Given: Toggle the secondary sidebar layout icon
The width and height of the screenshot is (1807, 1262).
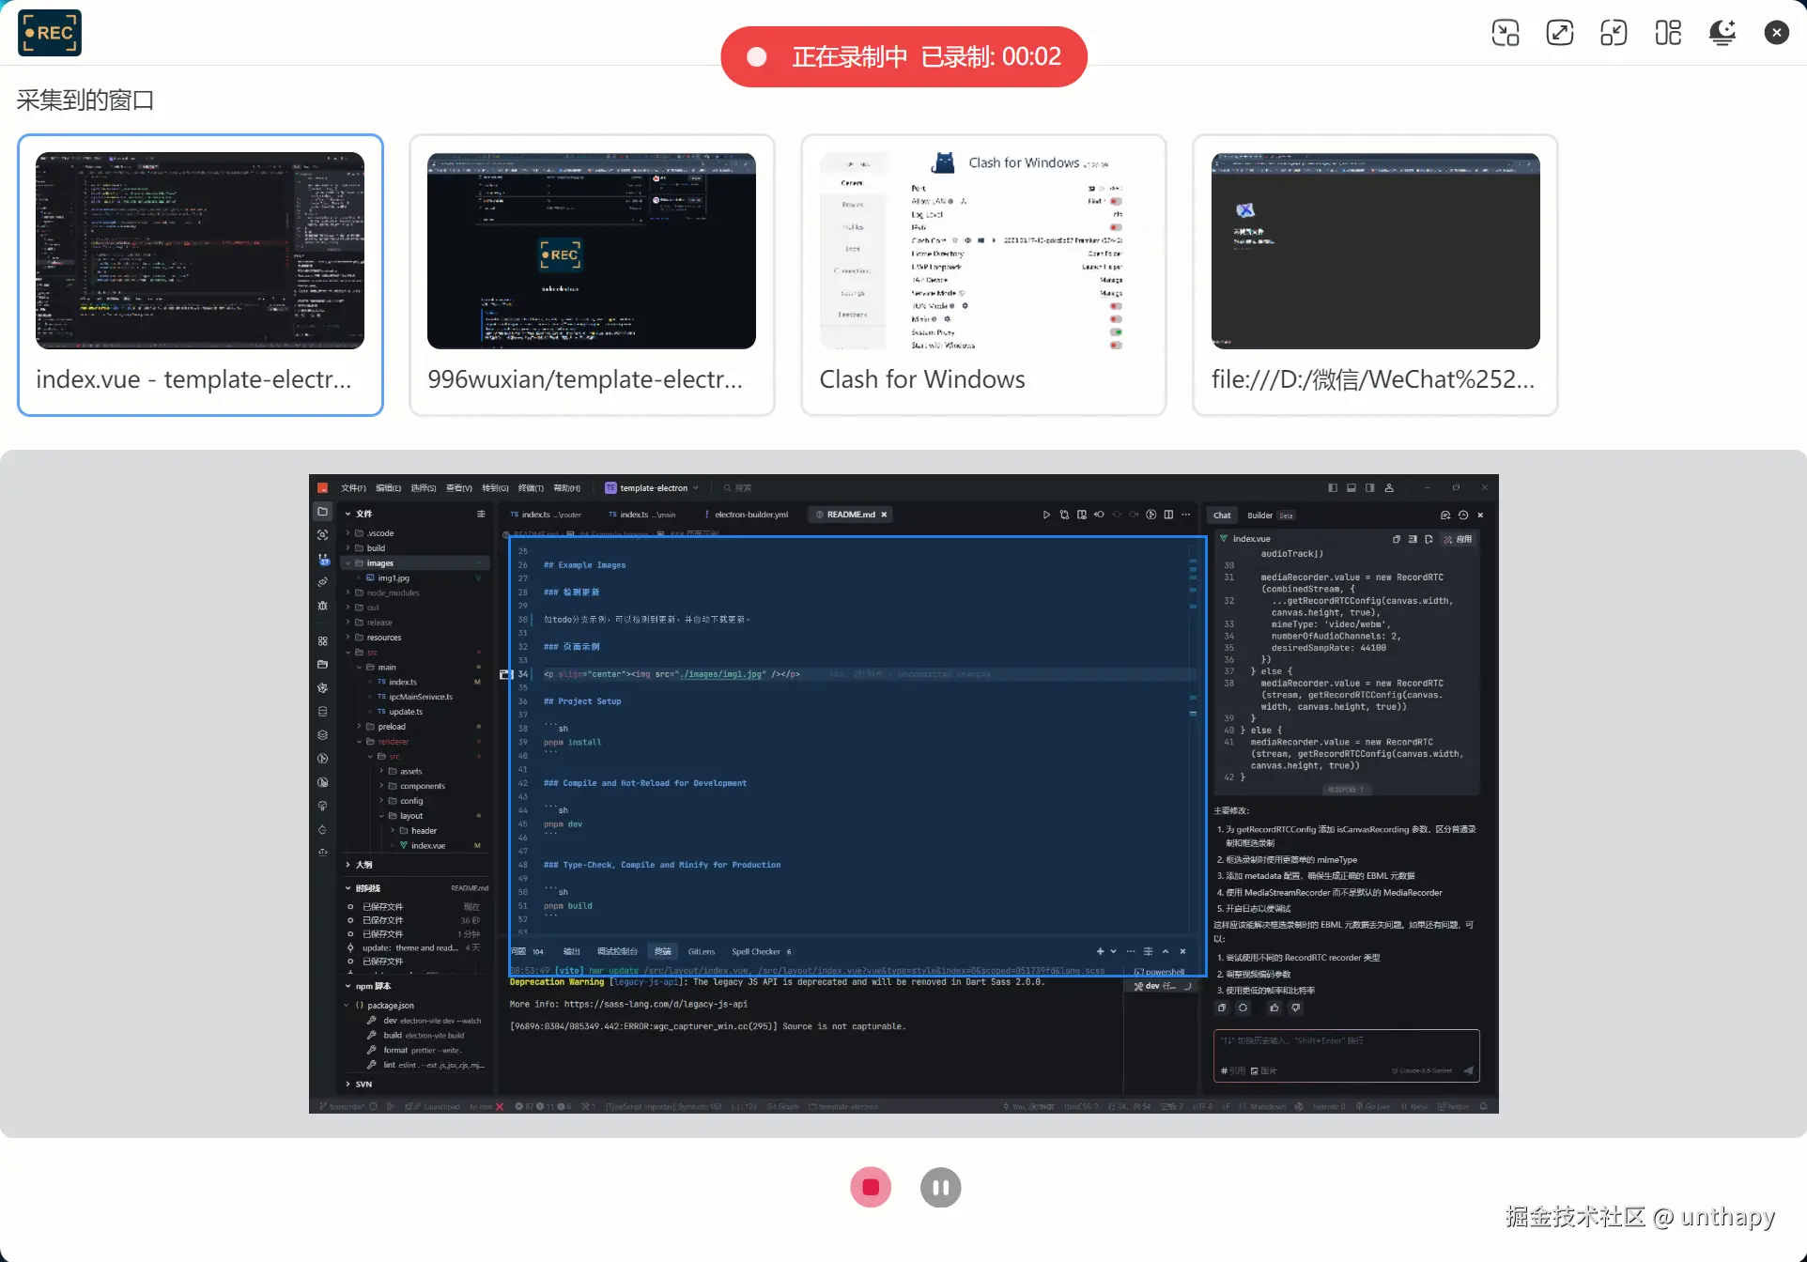Looking at the screenshot, I should [x=1370, y=488].
